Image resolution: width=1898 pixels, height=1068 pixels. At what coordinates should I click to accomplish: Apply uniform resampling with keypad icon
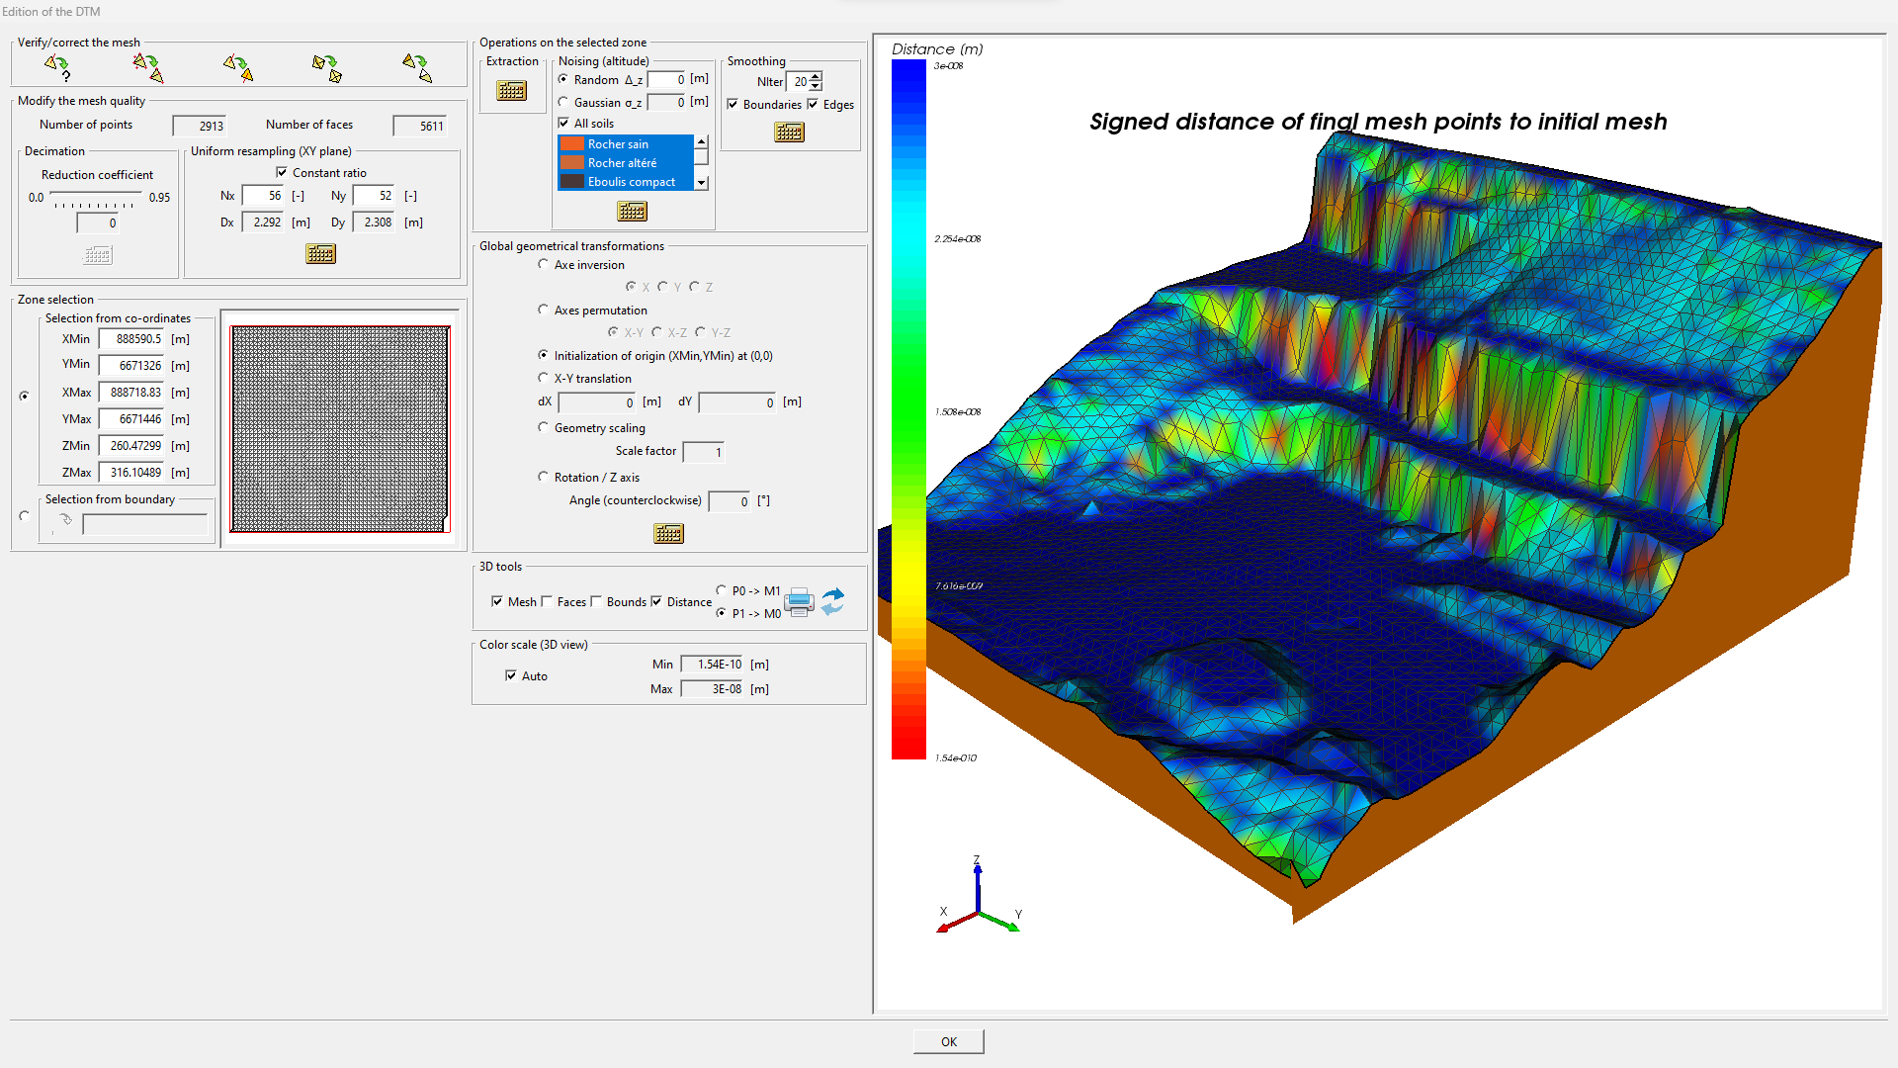click(320, 253)
